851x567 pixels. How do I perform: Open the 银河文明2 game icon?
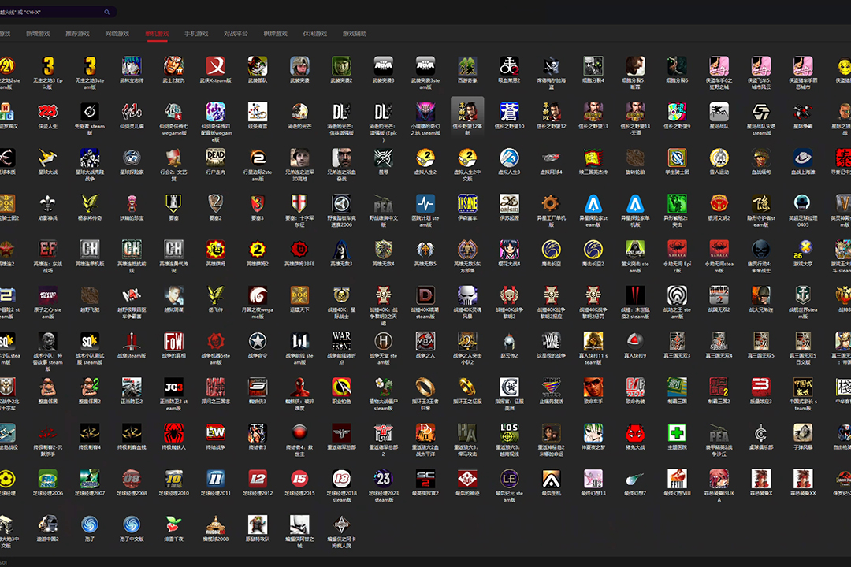pyautogui.click(x=719, y=203)
